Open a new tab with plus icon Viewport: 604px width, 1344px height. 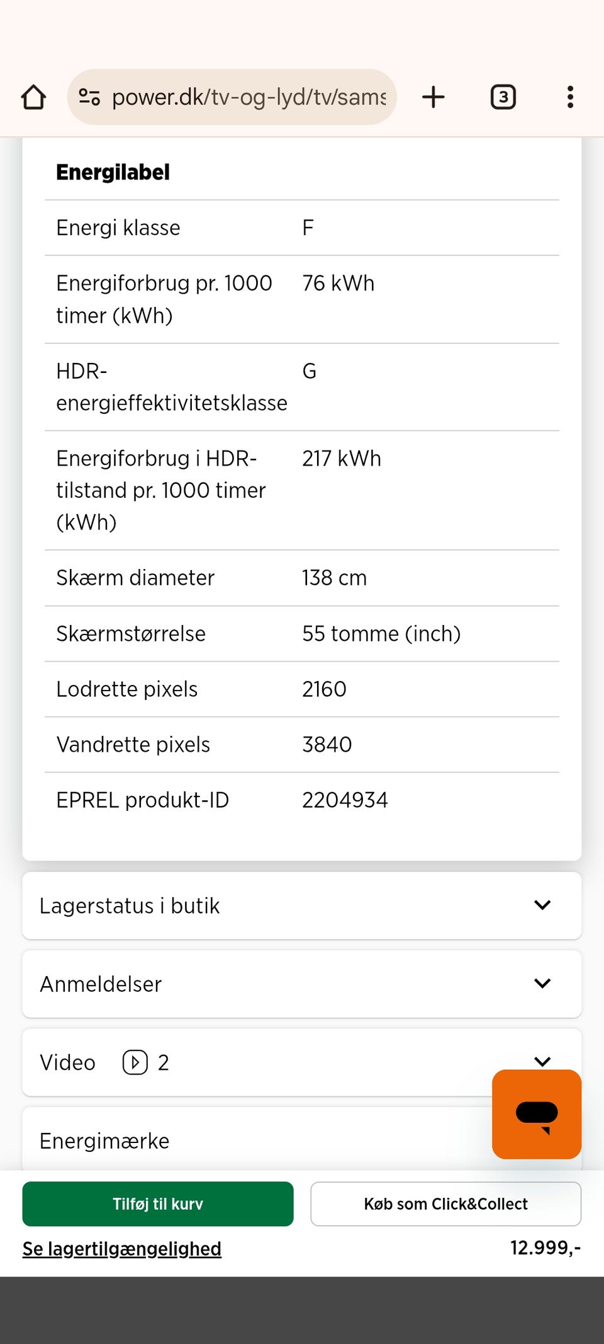(433, 97)
